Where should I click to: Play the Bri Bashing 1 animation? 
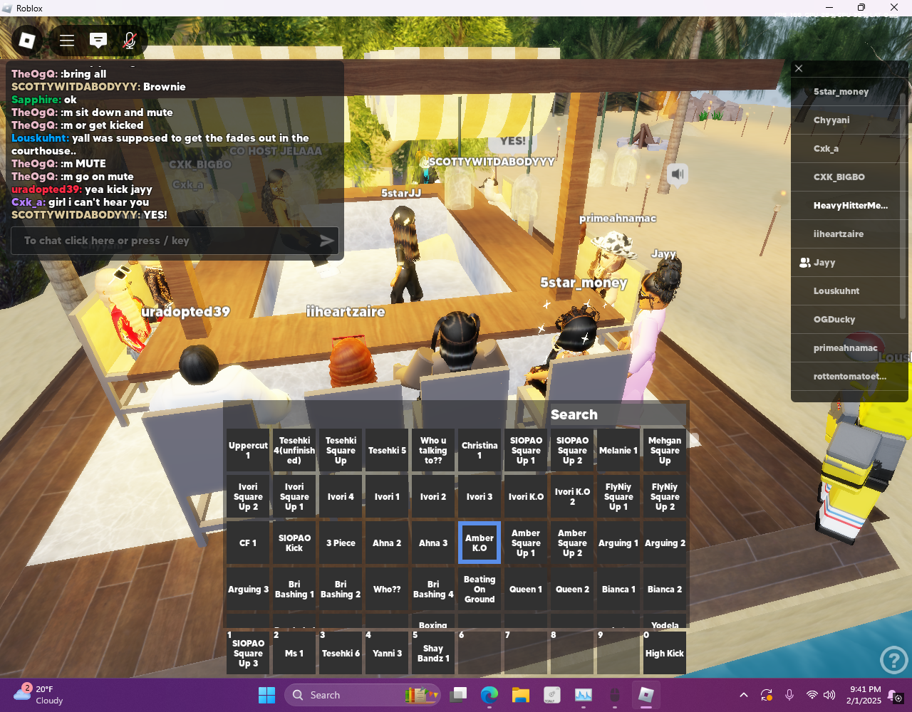click(x=294, y=589)
